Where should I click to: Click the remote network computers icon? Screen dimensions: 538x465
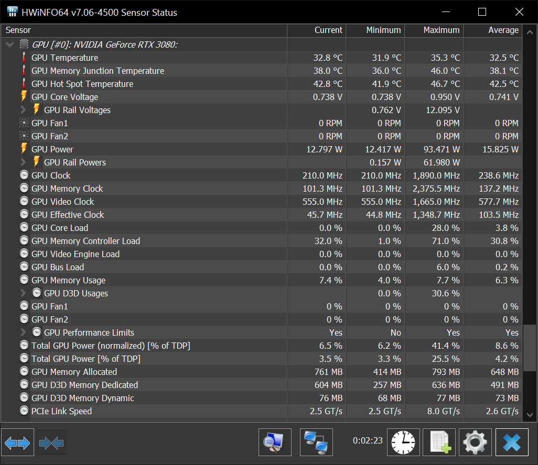point(316,442)
